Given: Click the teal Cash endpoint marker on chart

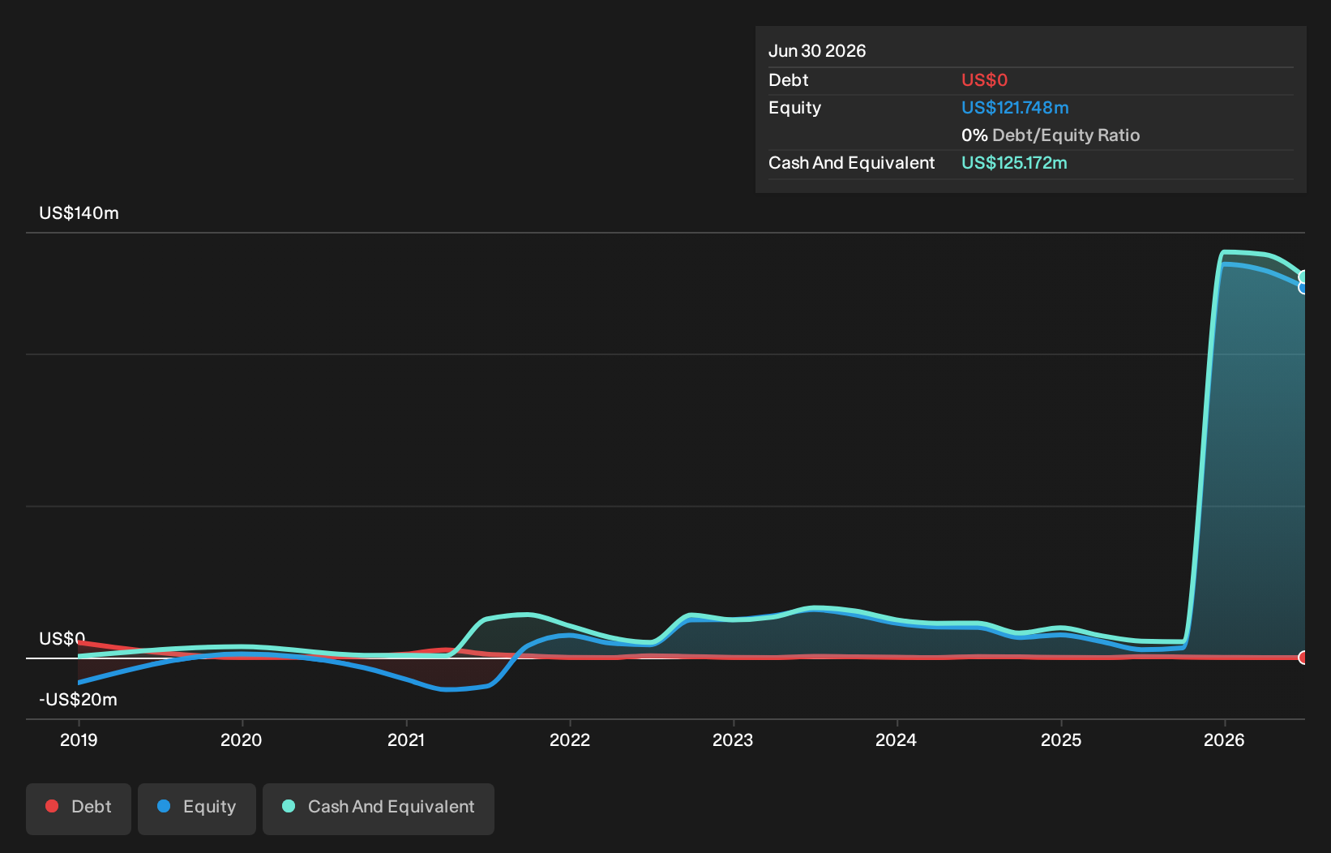Looking at the screenshot, I should click(x=1303, y=277).
